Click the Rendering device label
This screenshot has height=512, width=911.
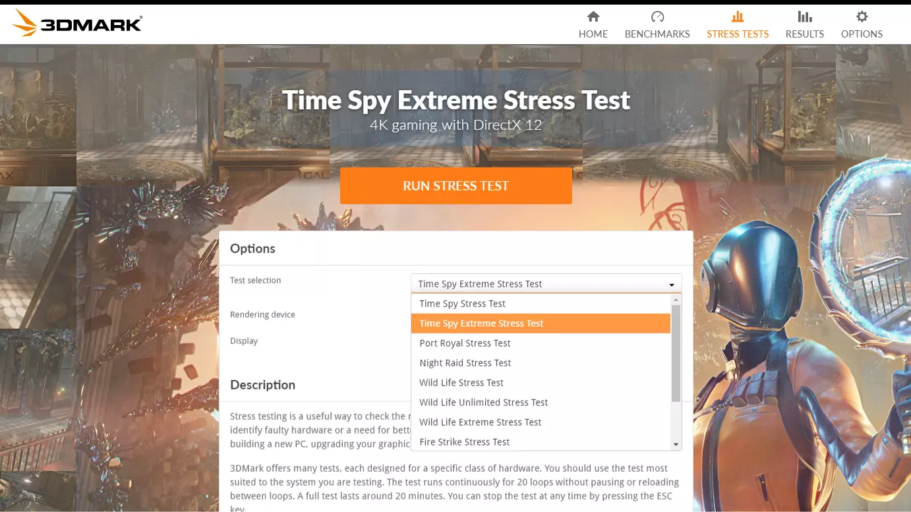tap(262, 315)
